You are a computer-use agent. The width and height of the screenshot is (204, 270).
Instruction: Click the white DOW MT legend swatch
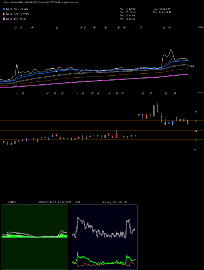point(4,14)
